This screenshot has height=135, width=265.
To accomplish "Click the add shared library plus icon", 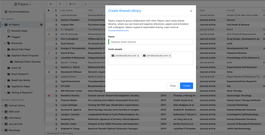I will 23,100.
